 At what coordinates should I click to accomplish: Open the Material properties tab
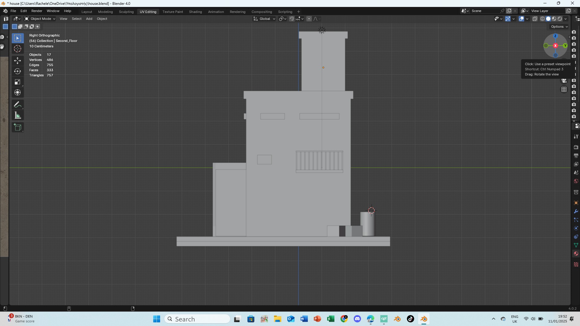(x=576, y=254)
